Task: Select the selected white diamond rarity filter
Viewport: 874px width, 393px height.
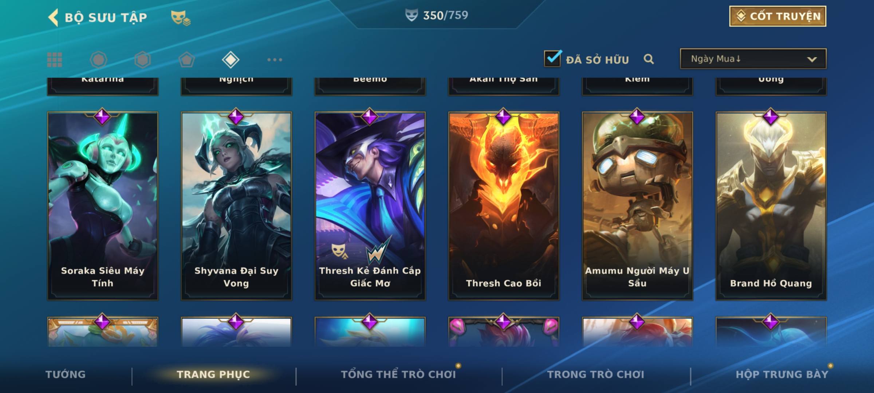Action: click(x=231, y=60)
